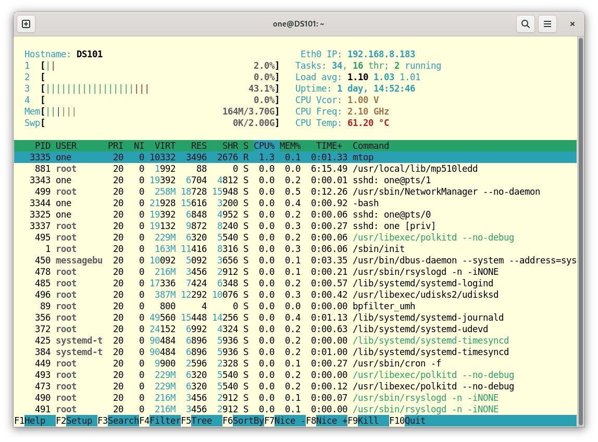Open F6 SortBy options
Image resolution: width=598 pixels, height=442 pixels.
tap(243, 421)
